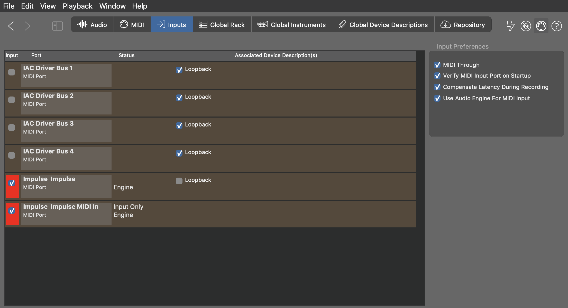Click the lightning bolt icon

(510, 26)
